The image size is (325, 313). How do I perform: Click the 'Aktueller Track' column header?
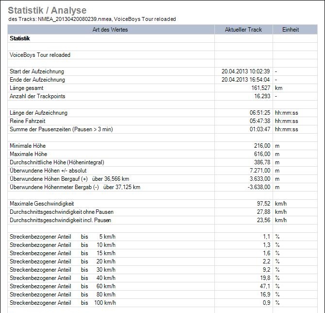coord(243,30)
